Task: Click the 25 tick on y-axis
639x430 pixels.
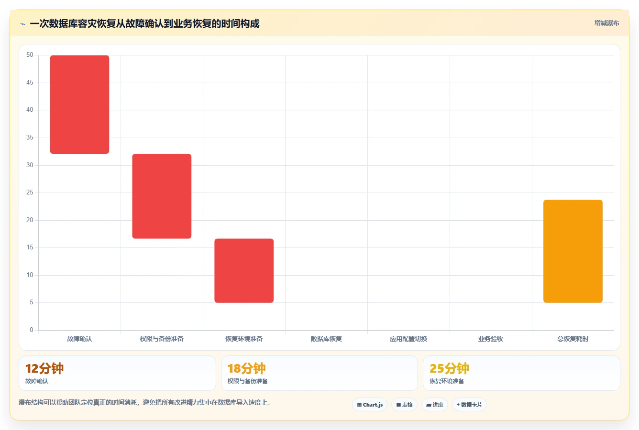Action: [x=30, y=193]
